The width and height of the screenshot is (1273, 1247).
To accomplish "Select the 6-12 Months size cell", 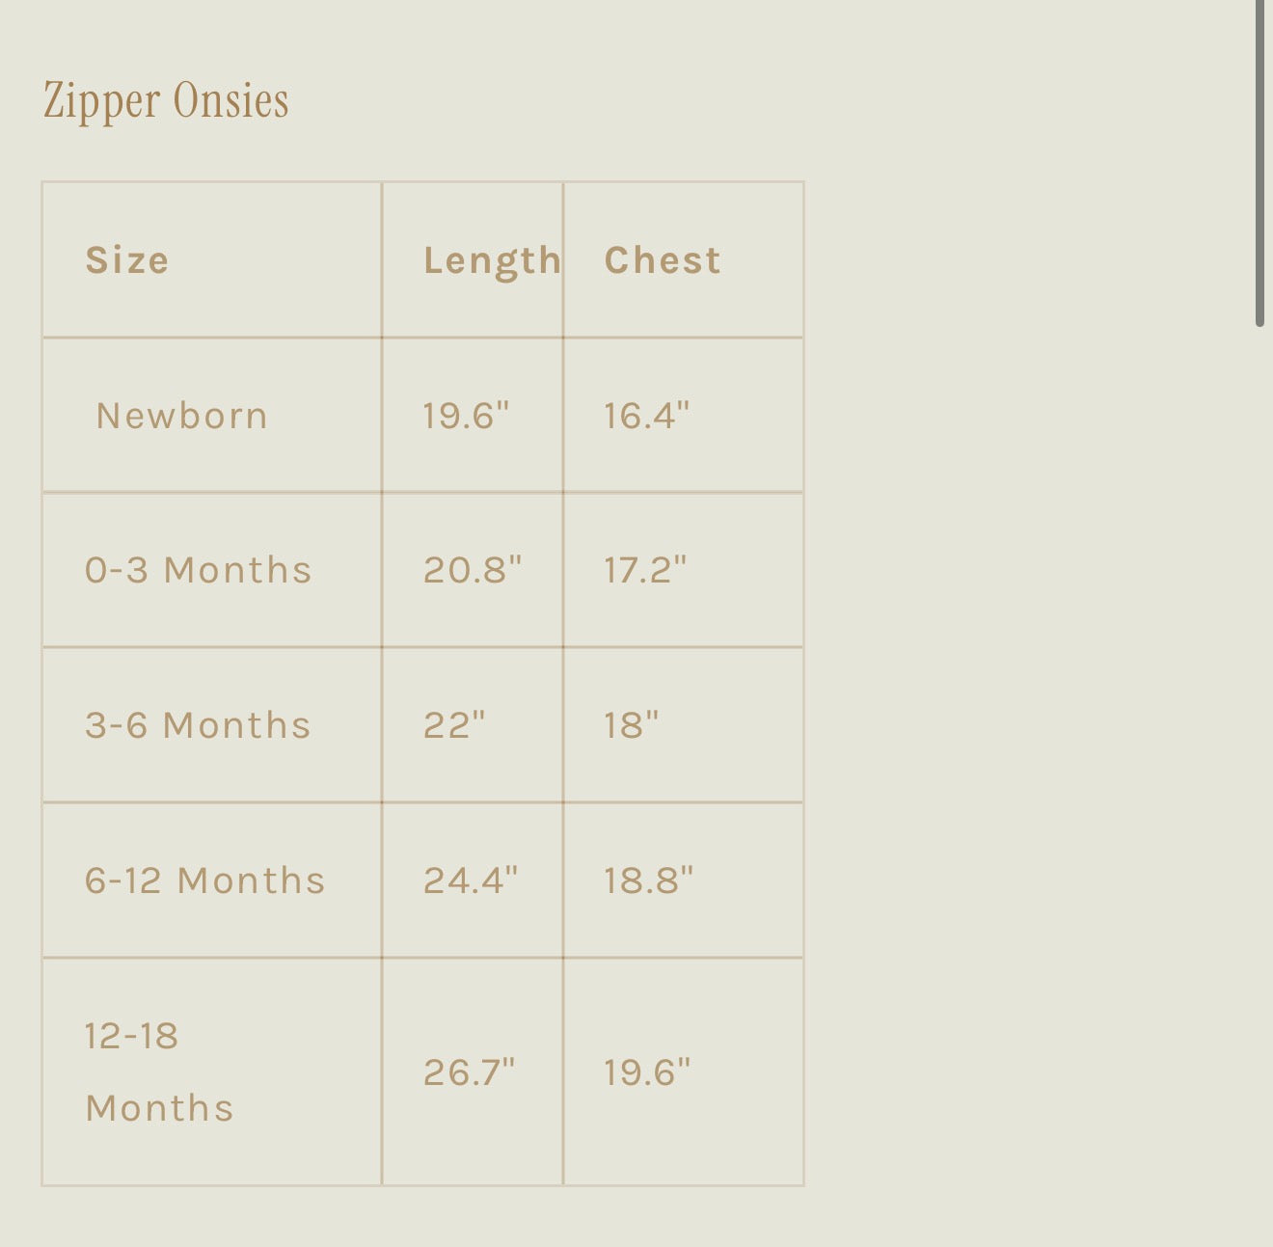I will click(x=204, y=881).
